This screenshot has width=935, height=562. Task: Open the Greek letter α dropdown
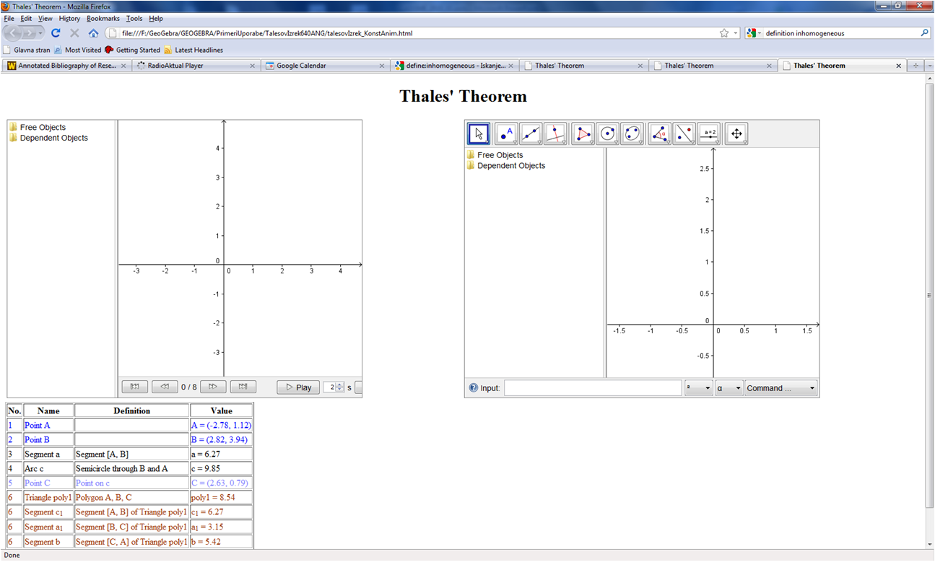729,388
